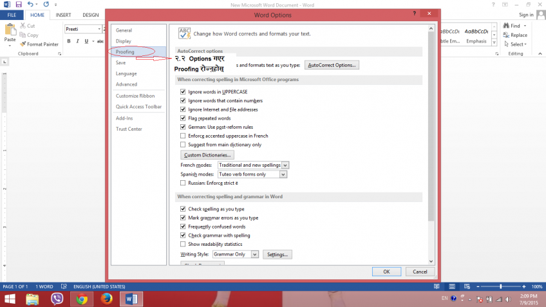Select the Format Painter brush
This screenshot has width=546, height=307.
pyautogui.click(x=23, y=44)
